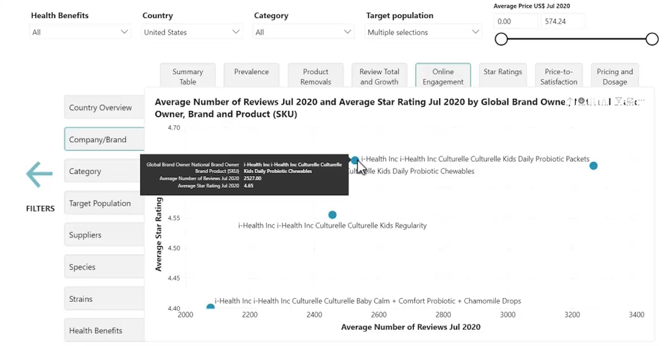Click the minimum price field showing 0.00
This screenshot has height=346, width=671.
point(516,21)
